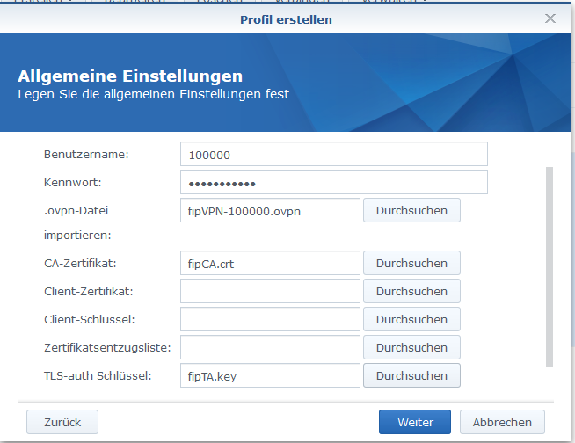This screenshot has width=575, height=443.
Task: Cancel the wizard with Abbrechen
Action: click(502, 422)
